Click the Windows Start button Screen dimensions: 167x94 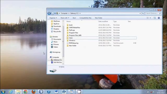coord(3,92)
